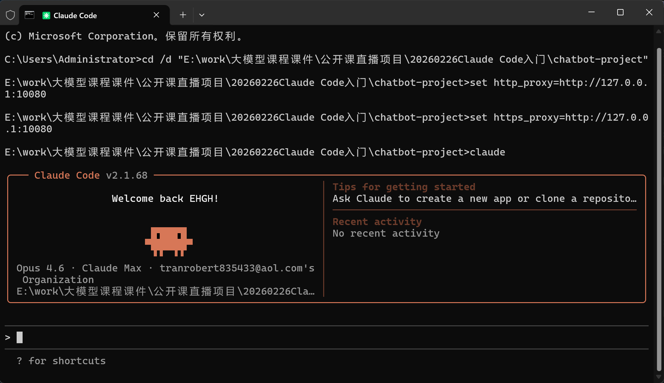Click the green Claude Code tab icon
This screenshot has width=664, height=383.
pyautogui.click(x=46, y=15)
